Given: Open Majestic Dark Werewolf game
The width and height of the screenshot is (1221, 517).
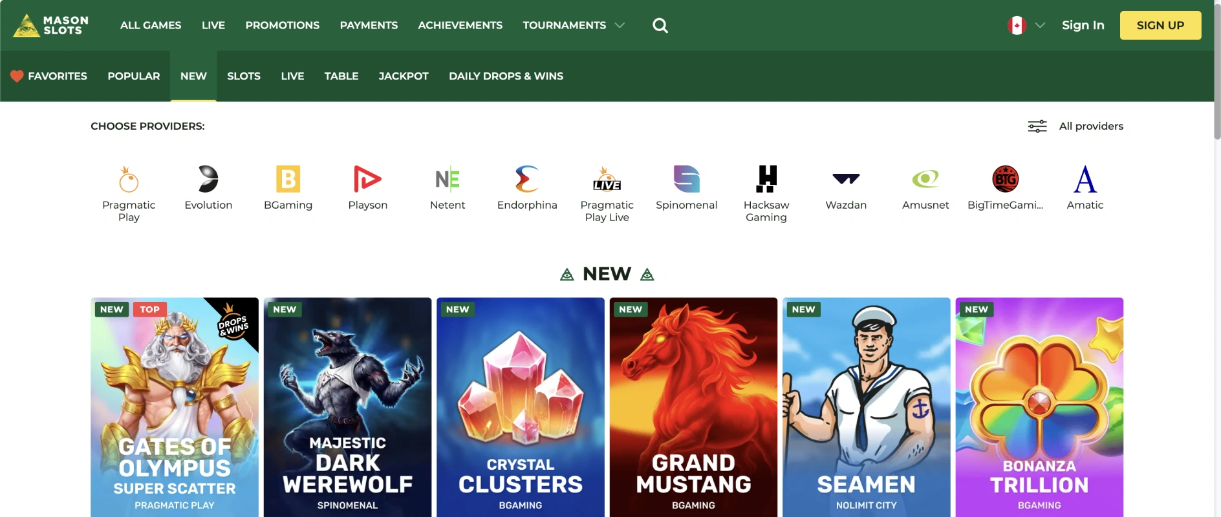Looking at the screenshot, I should click(347, 407).
